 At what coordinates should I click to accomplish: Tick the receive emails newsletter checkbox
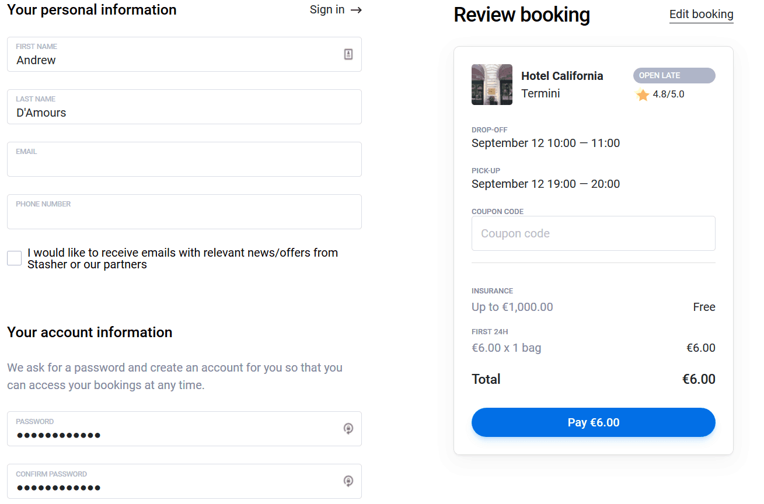15,258
